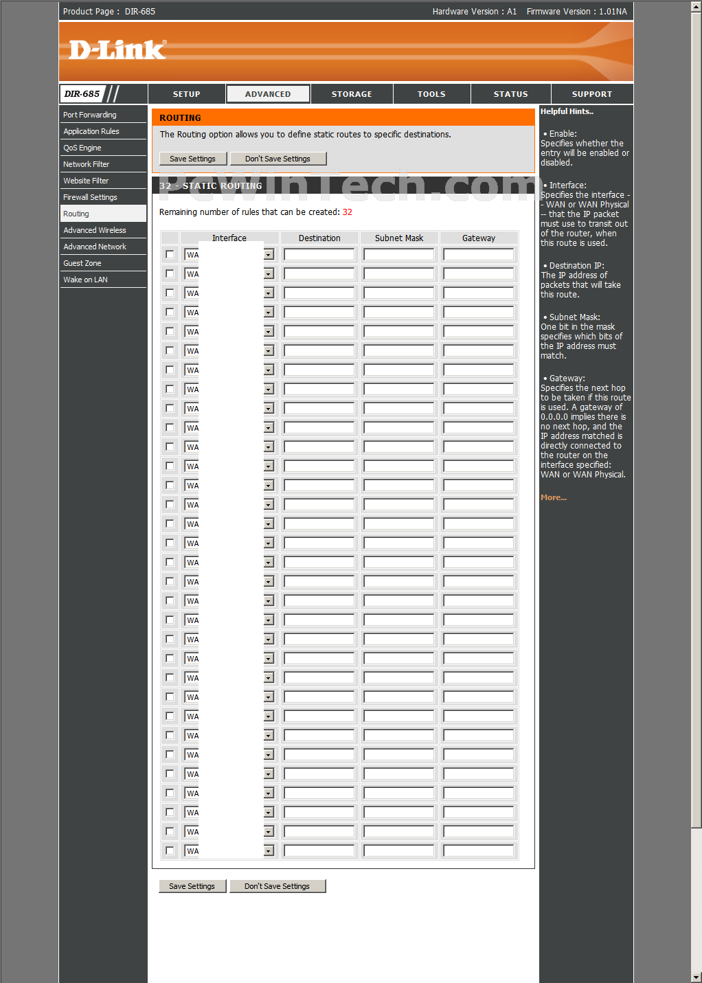
Task: Open Advanced Network in the sidebar
Action: pos(103,247)
